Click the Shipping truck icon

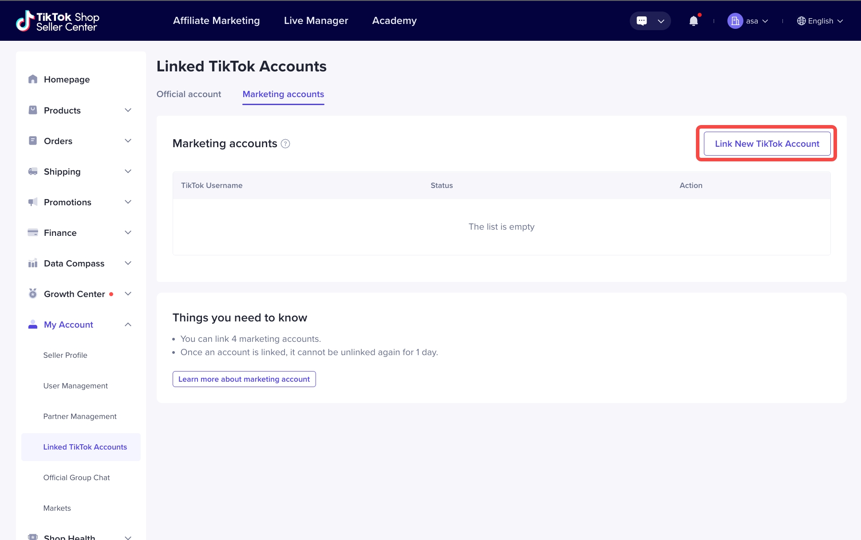click(x=33, y=171)
